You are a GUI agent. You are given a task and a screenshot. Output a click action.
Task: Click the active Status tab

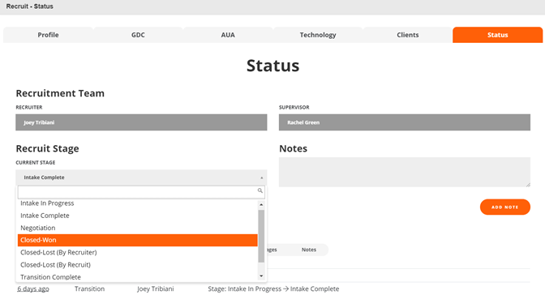[497, 35]
